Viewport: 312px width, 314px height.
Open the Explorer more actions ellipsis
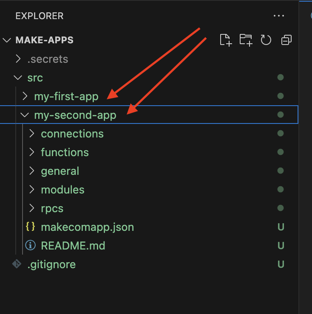pyautogui.click(x=279, y=16)
